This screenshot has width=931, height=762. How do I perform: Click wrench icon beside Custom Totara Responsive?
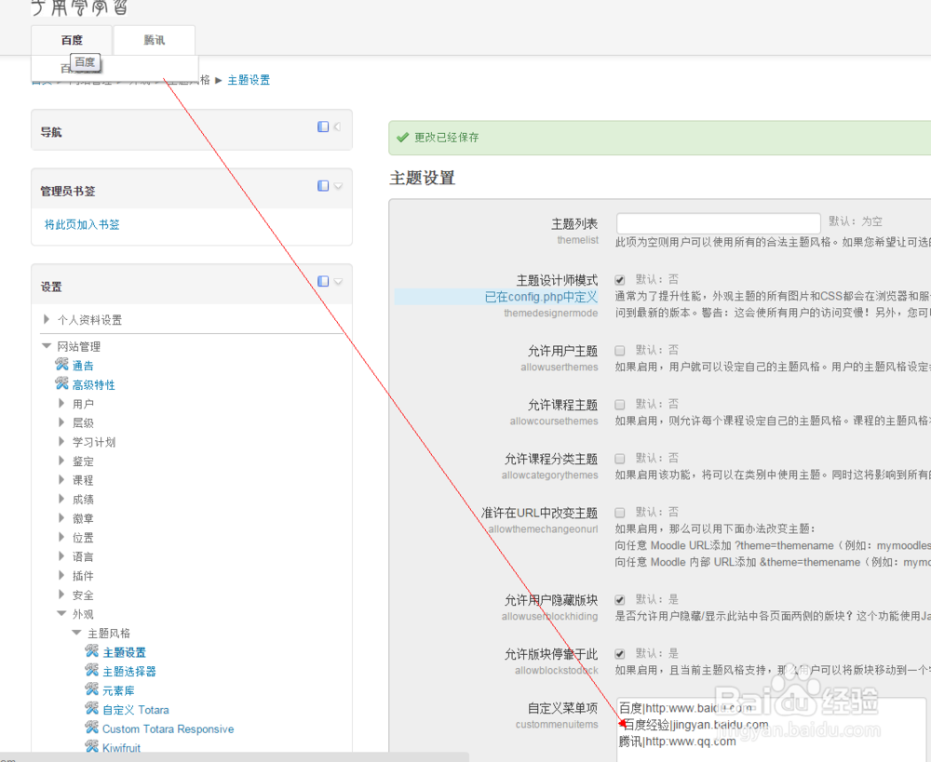tap(92, 727)
